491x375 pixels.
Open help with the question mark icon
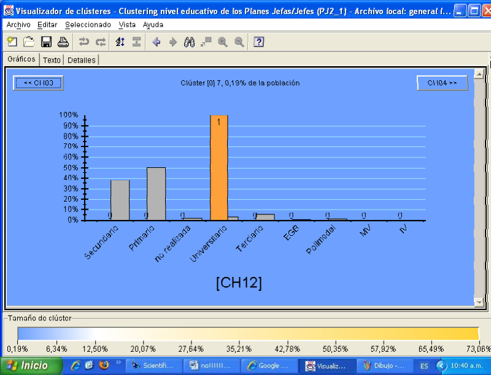tap(259, 42)
